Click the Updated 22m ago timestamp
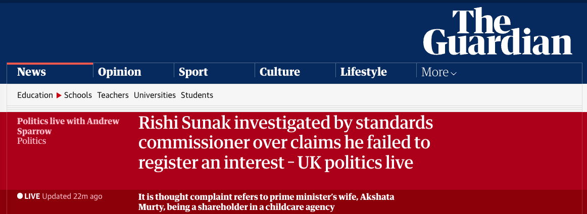The image size is (587, 214). click(72, 196)
